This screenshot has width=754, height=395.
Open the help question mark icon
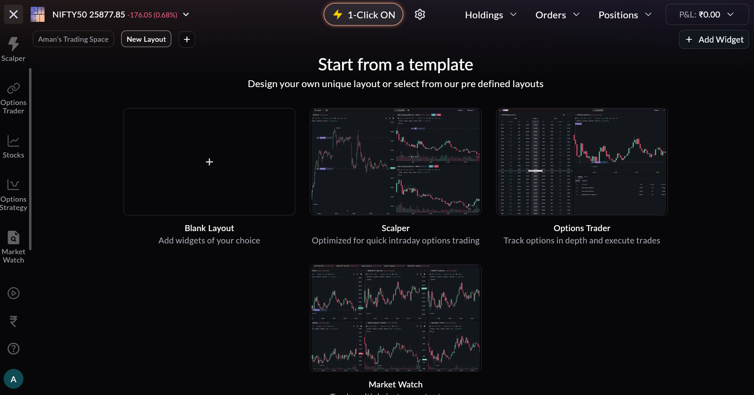click(13, 349)
